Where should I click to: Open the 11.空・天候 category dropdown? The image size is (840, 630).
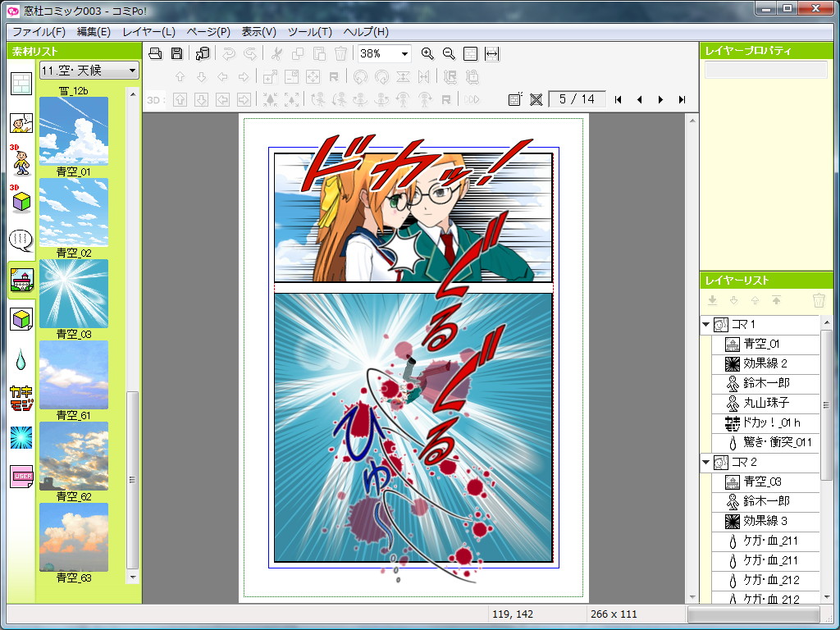[89, 71]
